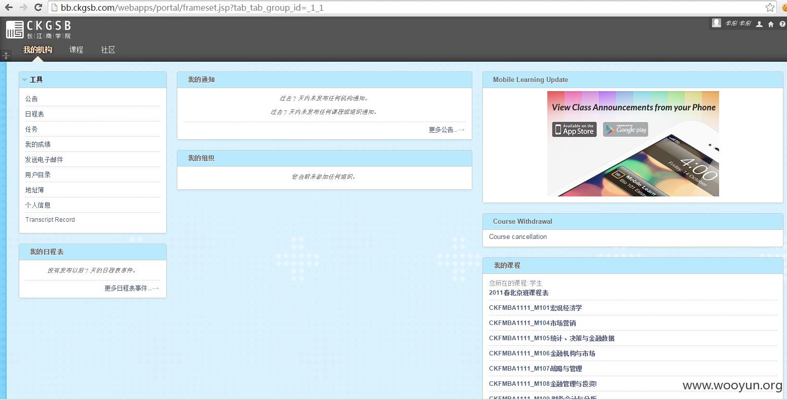
Task: Open 任务 in the tools list
Action: pyautogui.click(x=31, y=129)
